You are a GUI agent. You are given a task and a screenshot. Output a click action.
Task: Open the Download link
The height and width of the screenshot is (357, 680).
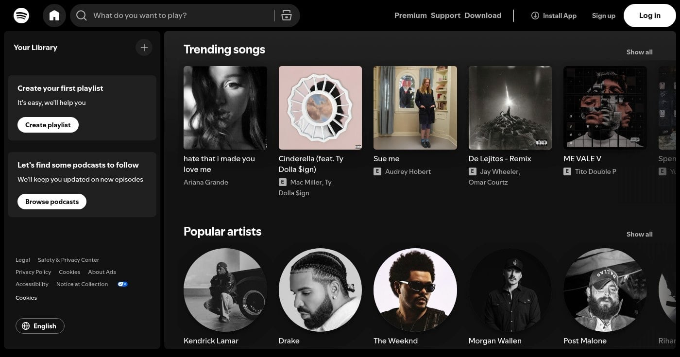[x=483, y=16]
